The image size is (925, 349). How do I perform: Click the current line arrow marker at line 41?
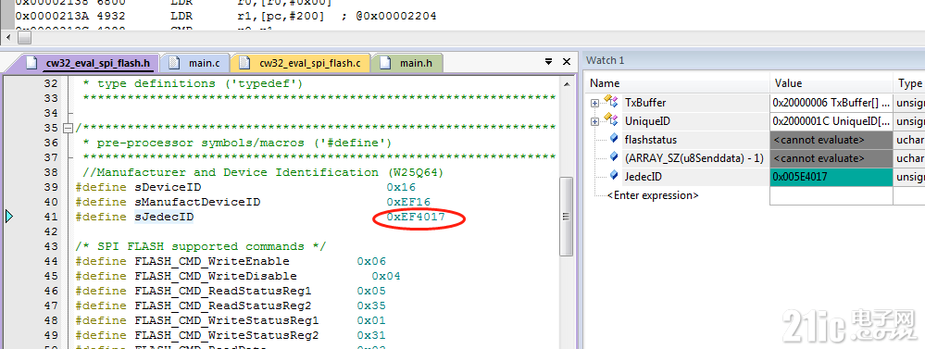[x=9, y=217]
